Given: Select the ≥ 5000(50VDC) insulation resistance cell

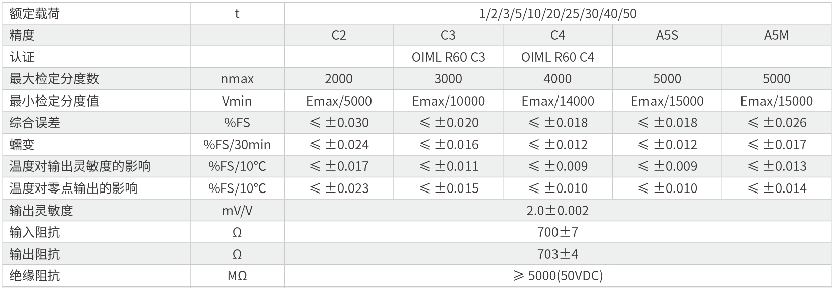Looking at the screenshot, I should point(558,276).
